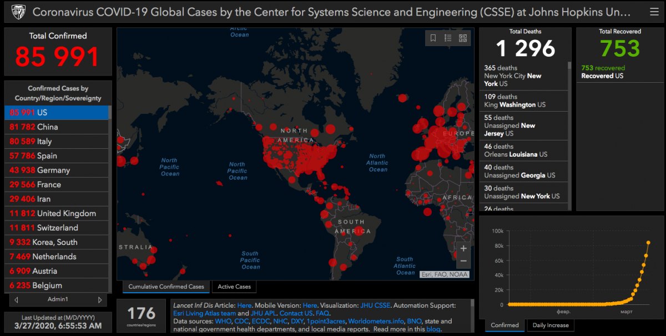666x336 pixels.
Task: Select Korea, South in the list
Action: pos(56,242)
